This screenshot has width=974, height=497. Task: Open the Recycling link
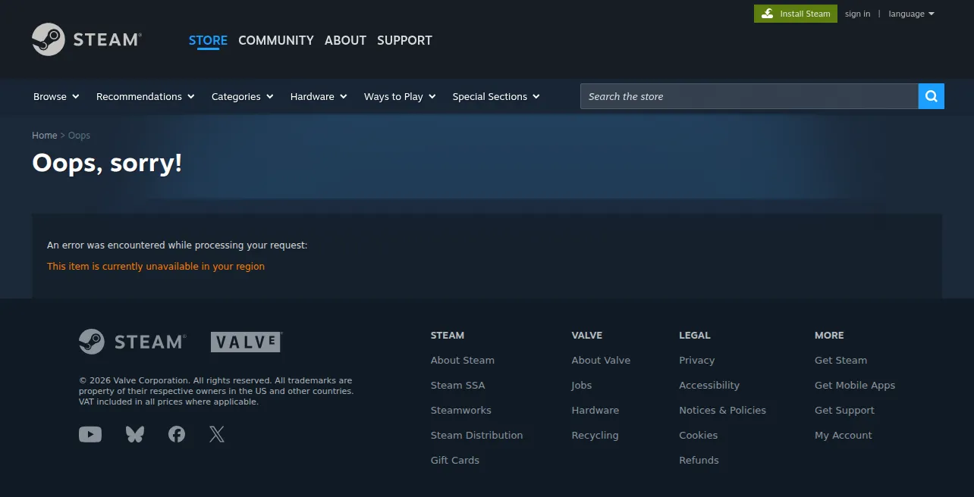coord(595,435)
